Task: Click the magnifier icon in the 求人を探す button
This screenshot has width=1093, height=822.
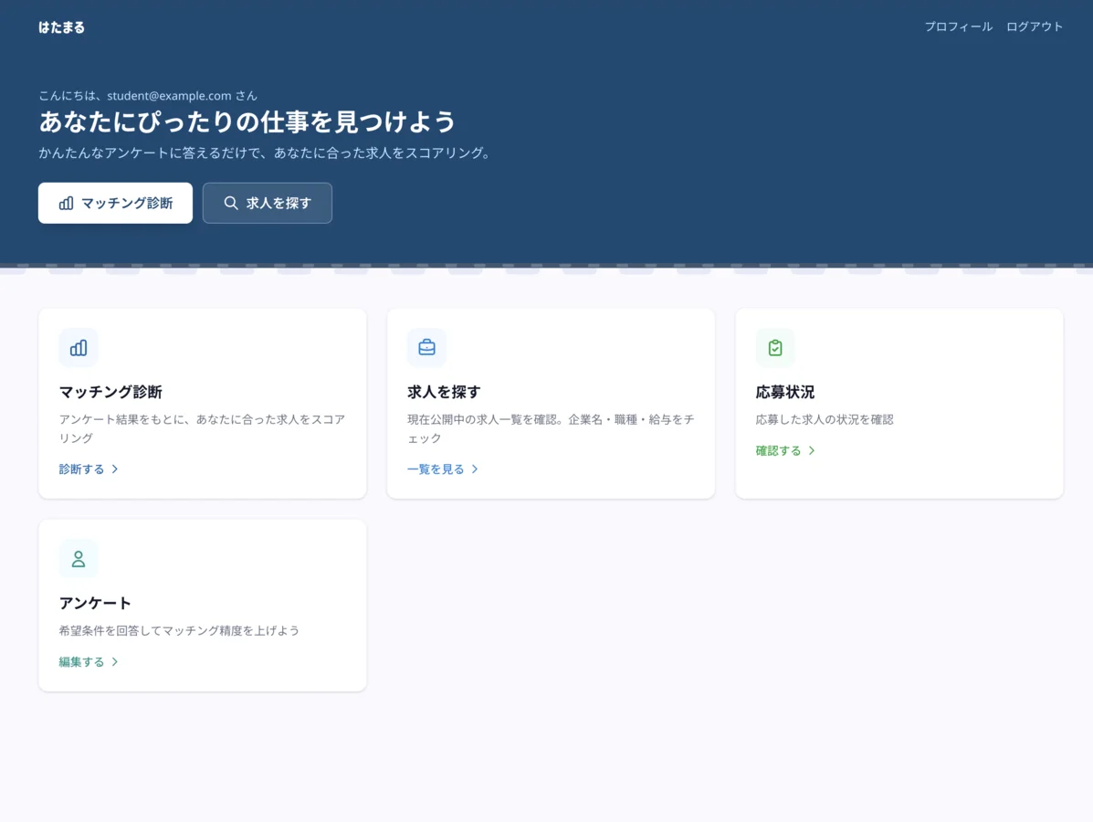Action: click(231, 203)
